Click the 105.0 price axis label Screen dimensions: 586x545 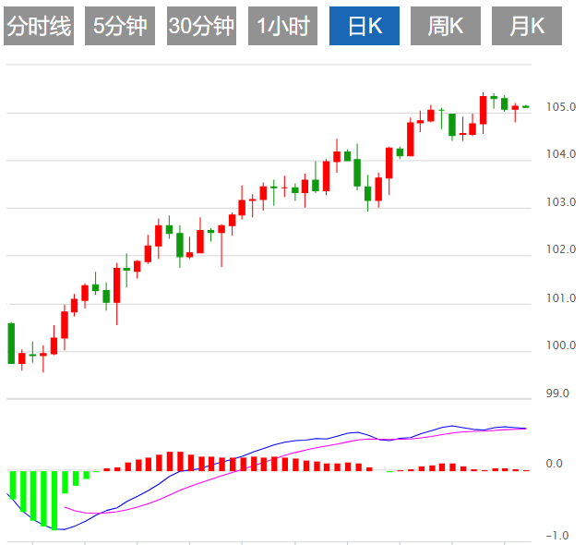560,107
